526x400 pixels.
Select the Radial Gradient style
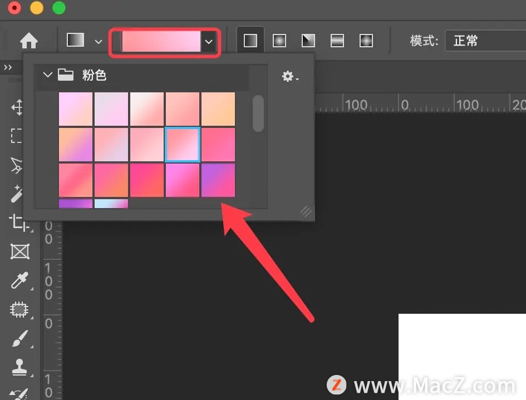[279, 41]
